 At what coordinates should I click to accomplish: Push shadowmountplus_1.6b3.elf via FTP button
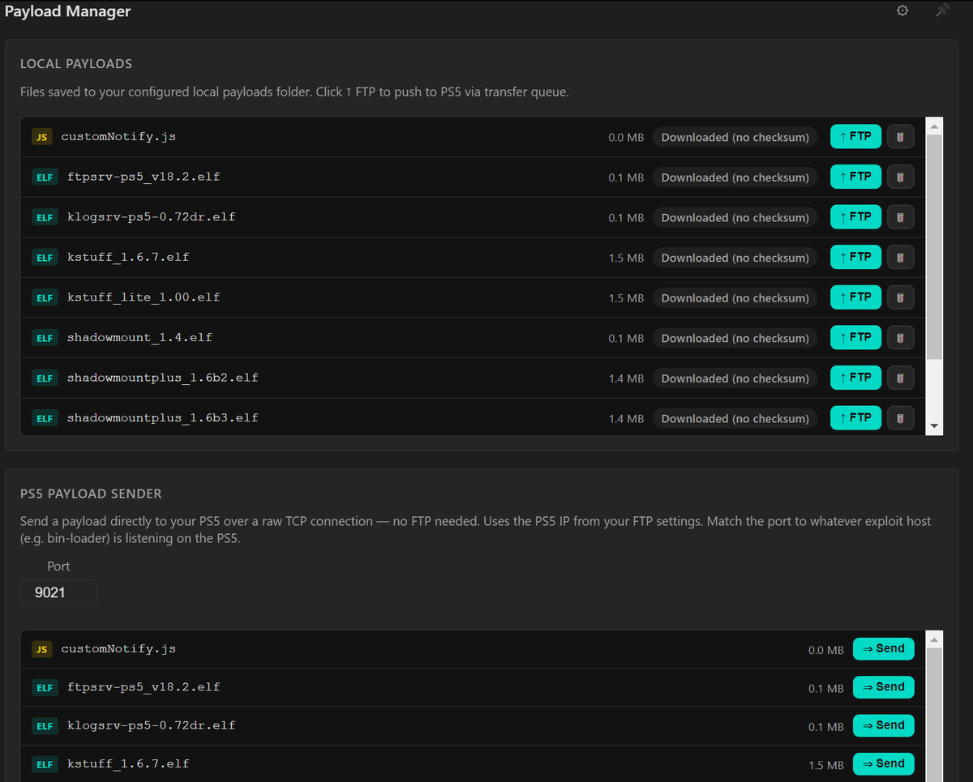click(x=855, y=418)
